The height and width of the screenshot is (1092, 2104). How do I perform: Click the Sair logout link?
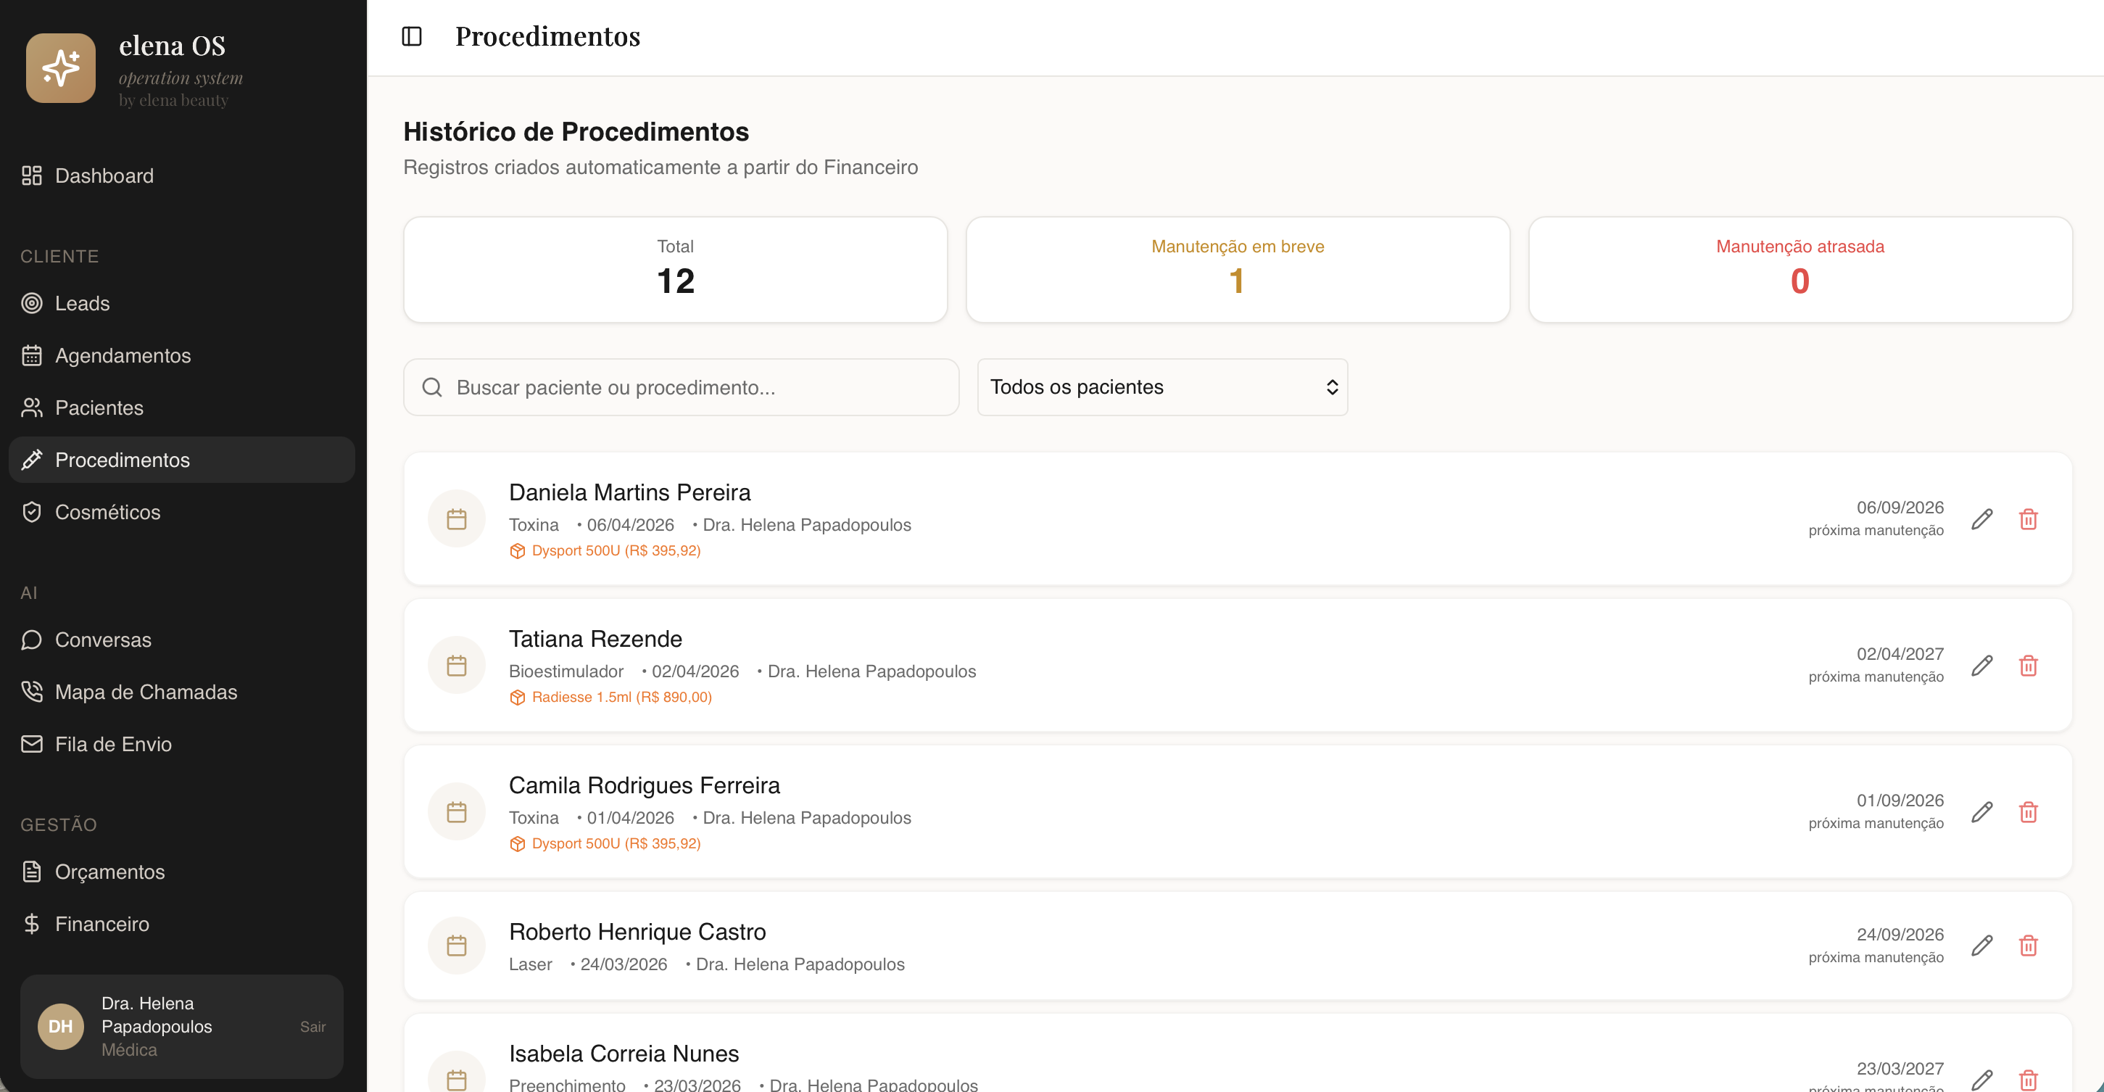point(312,1027)
